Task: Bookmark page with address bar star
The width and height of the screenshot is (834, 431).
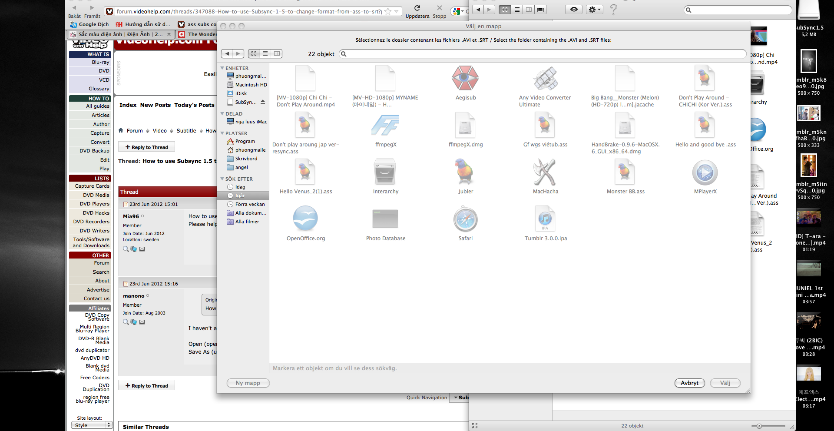Action: pyautogui.click(x=388, y=11)
